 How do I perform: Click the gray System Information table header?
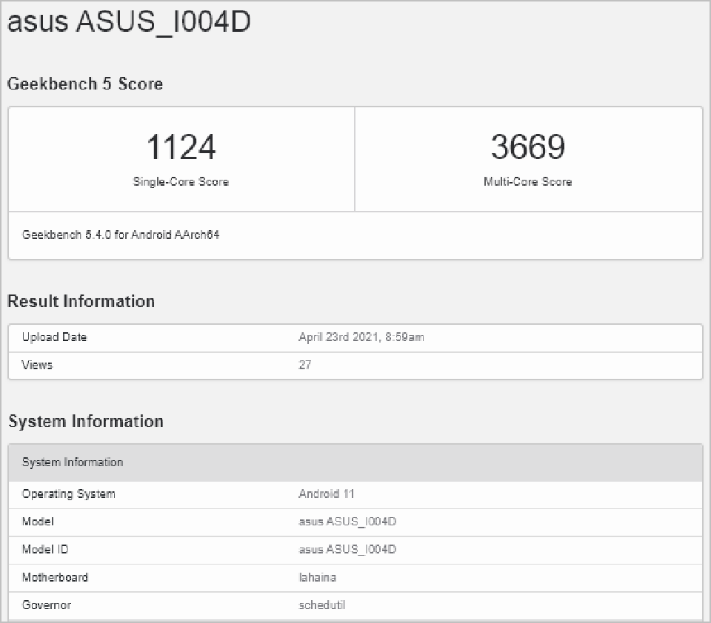pos(355,462)
